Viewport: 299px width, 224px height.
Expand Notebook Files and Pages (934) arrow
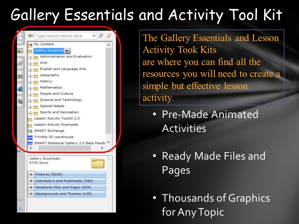coord(31,187)
